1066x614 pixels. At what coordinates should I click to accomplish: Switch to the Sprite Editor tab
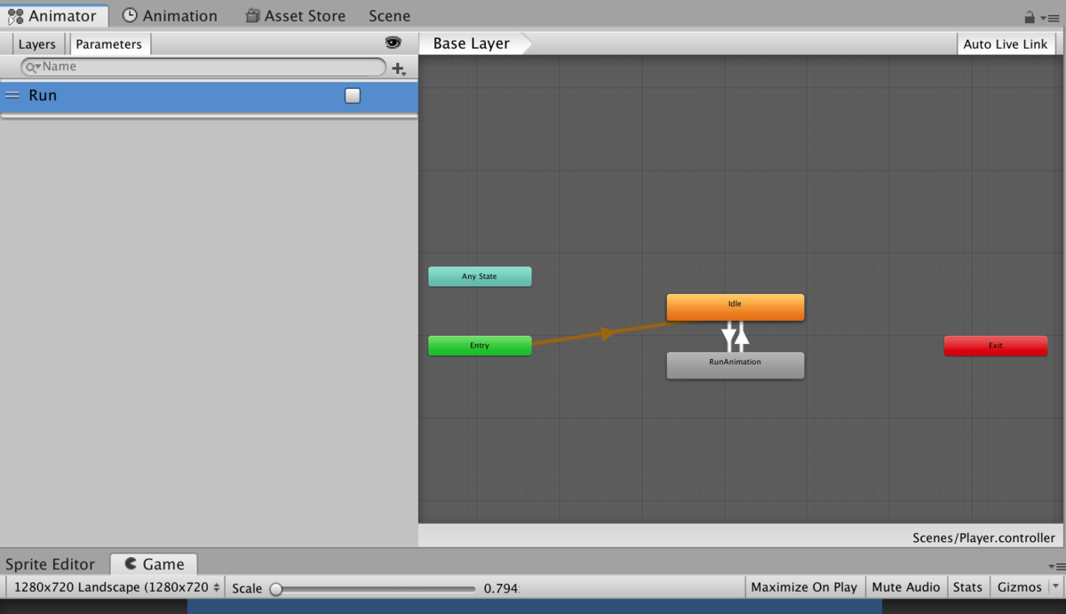click(50, 564)
